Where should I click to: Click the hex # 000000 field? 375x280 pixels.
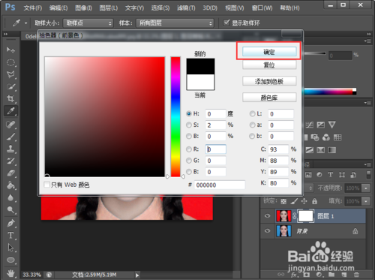pyautogui.click(x=220, y=185)
